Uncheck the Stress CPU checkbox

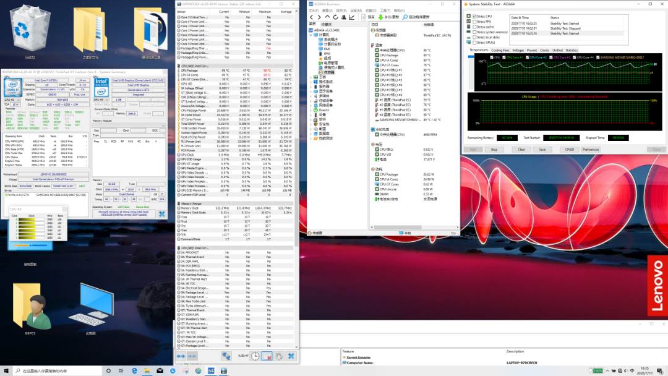tap(474, 17)
